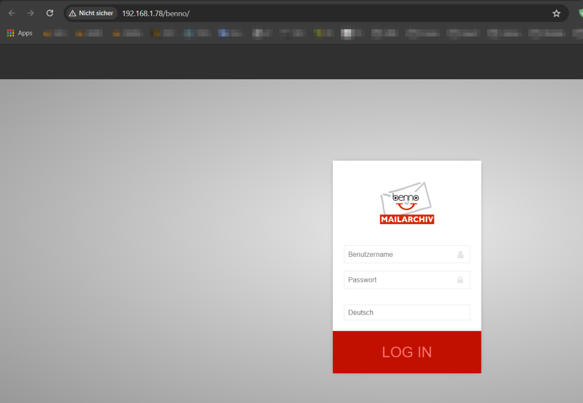
Task: Click the browser back arrow
Action: [x=12, y=13]
